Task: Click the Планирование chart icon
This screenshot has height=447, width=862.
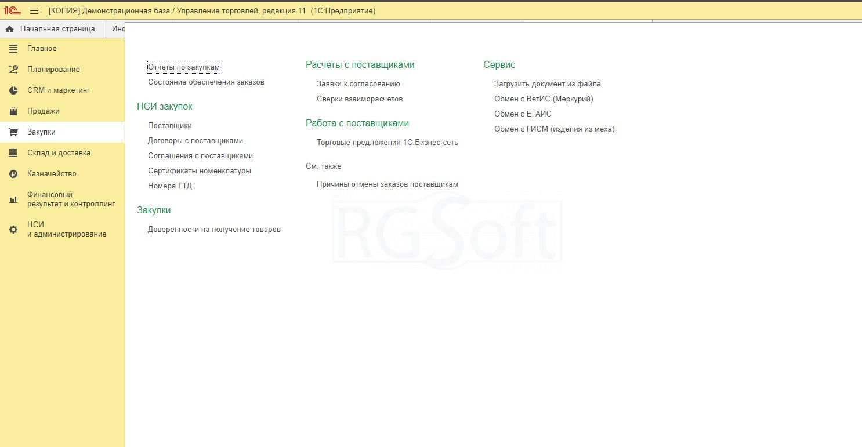Action: (13, 70)
